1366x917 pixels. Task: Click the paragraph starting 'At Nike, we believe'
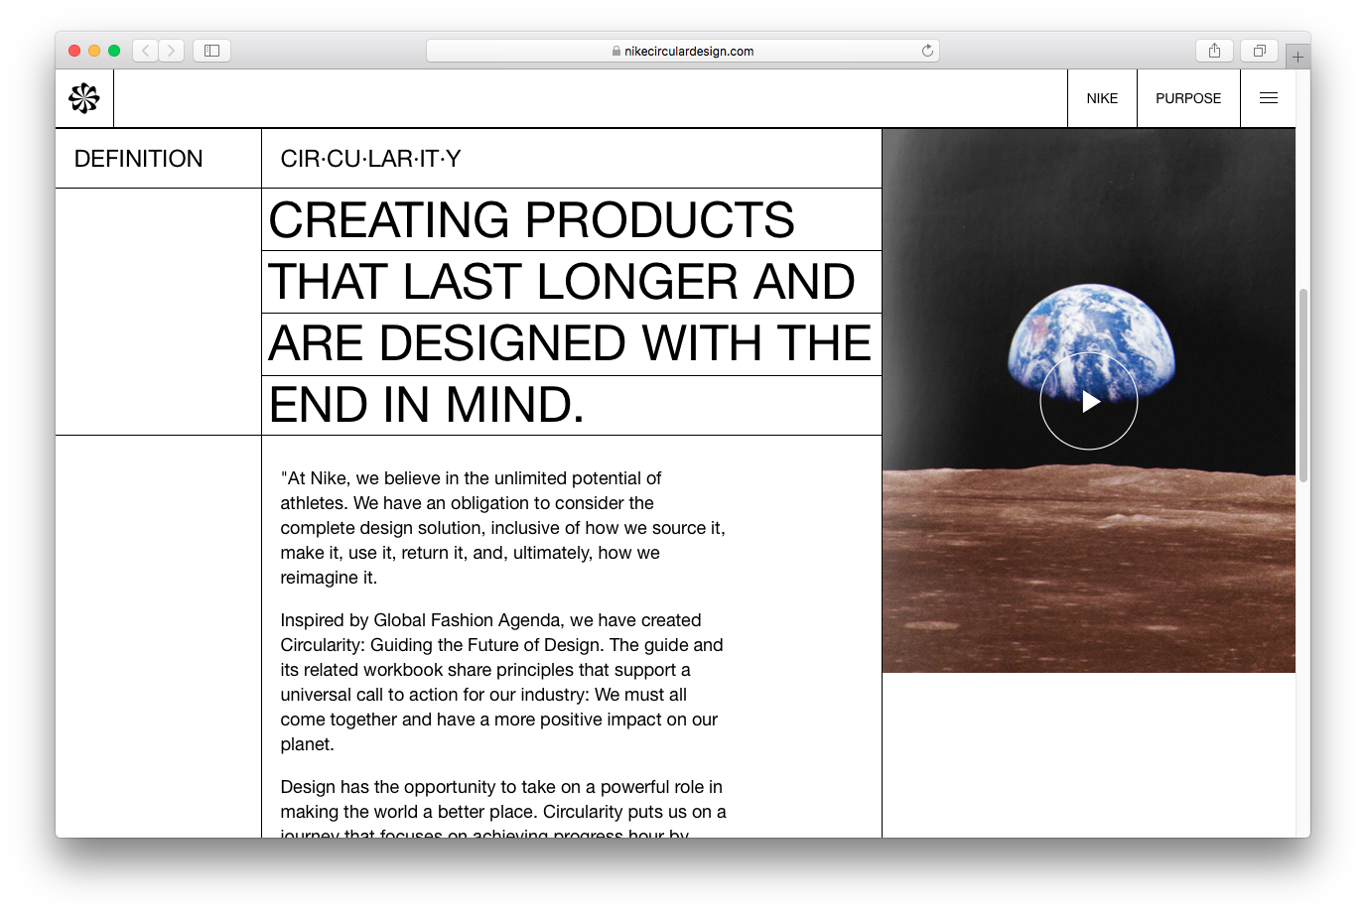coord(503,528)
